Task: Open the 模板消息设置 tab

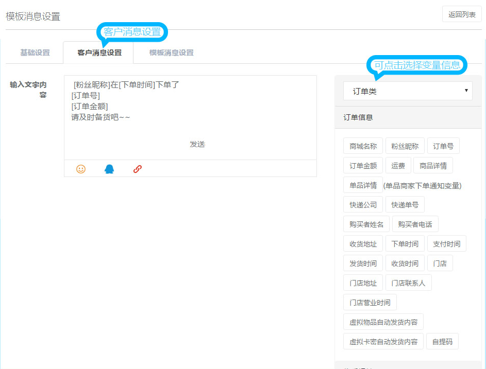Action: (172, 52)
